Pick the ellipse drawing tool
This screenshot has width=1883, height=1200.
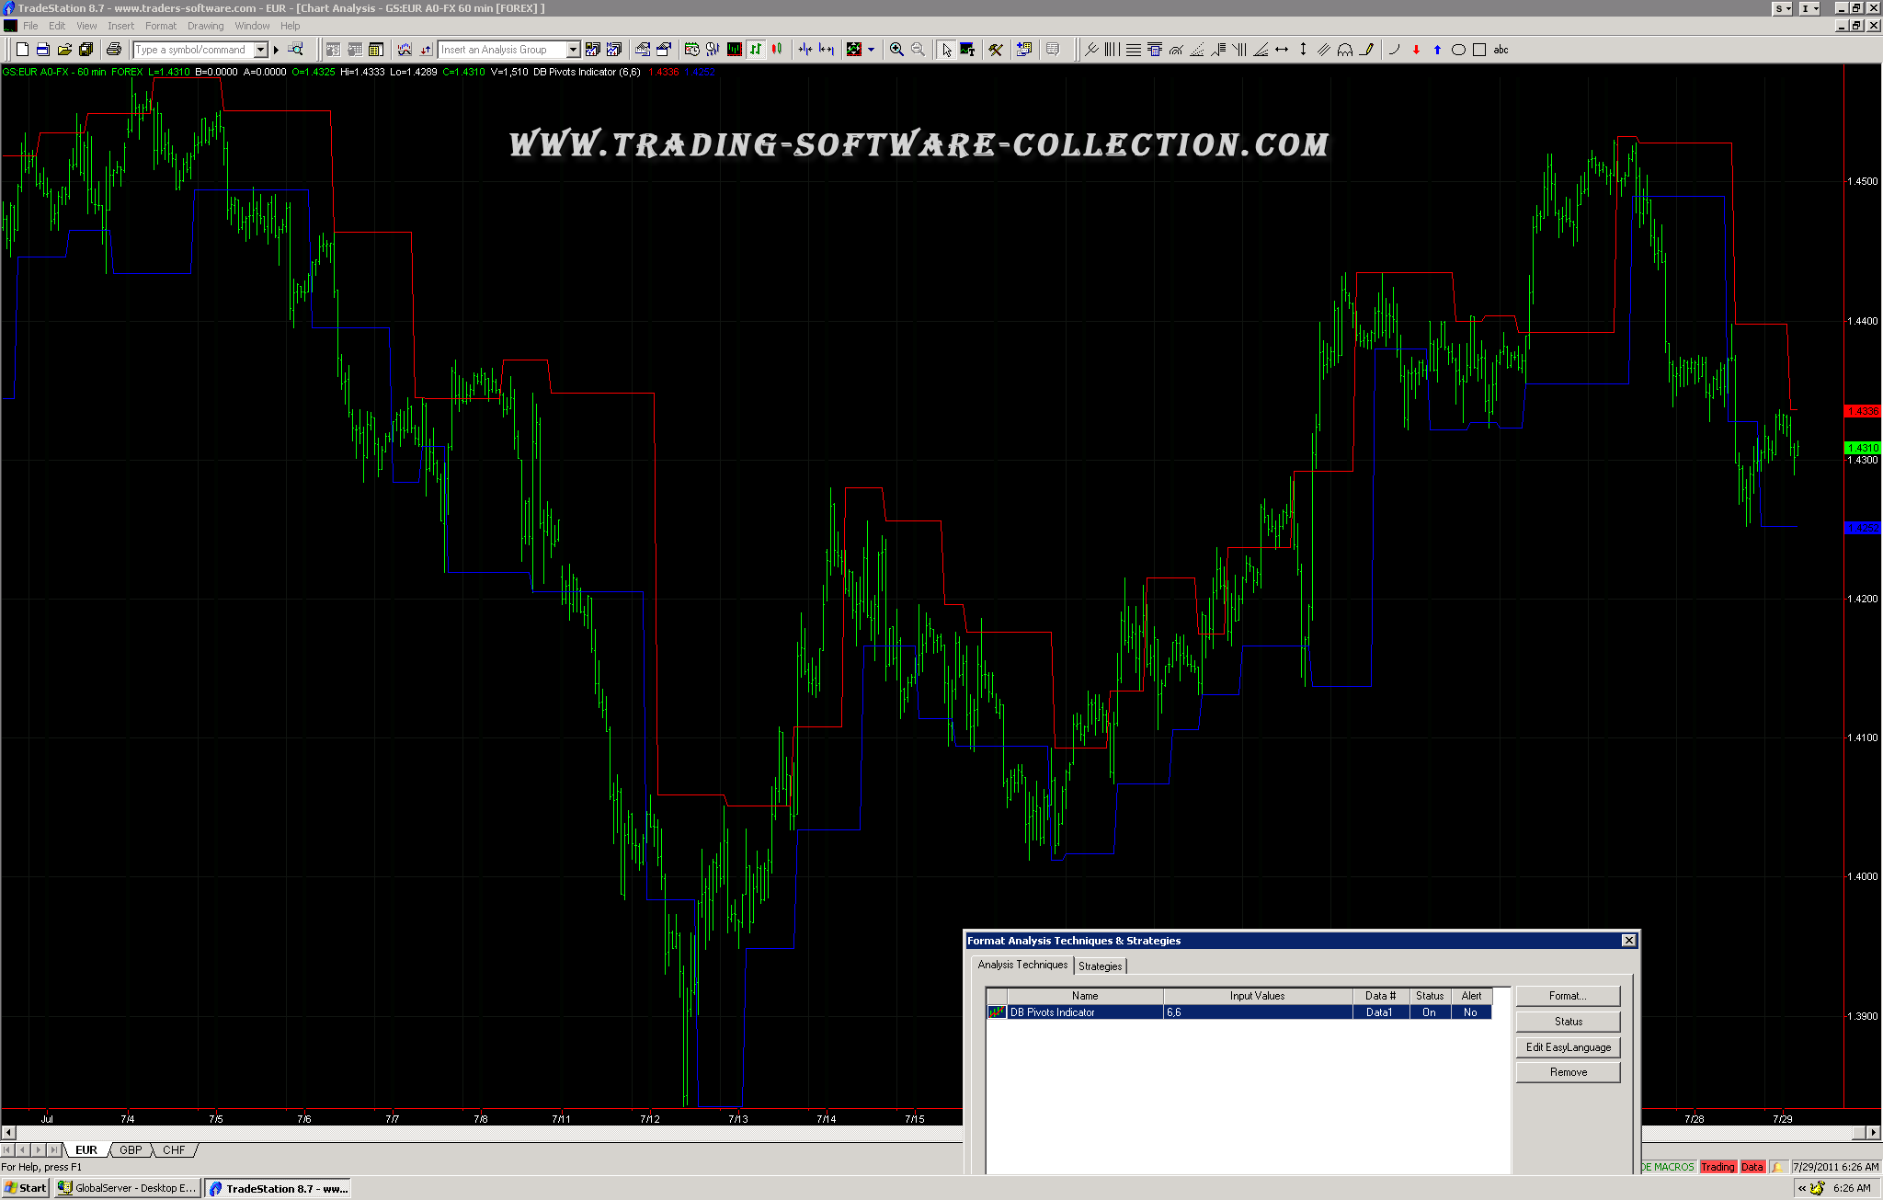click(1458, 50)
